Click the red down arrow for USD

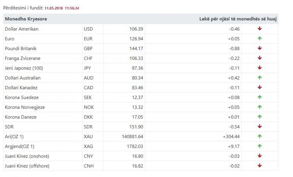pos(259,29)
